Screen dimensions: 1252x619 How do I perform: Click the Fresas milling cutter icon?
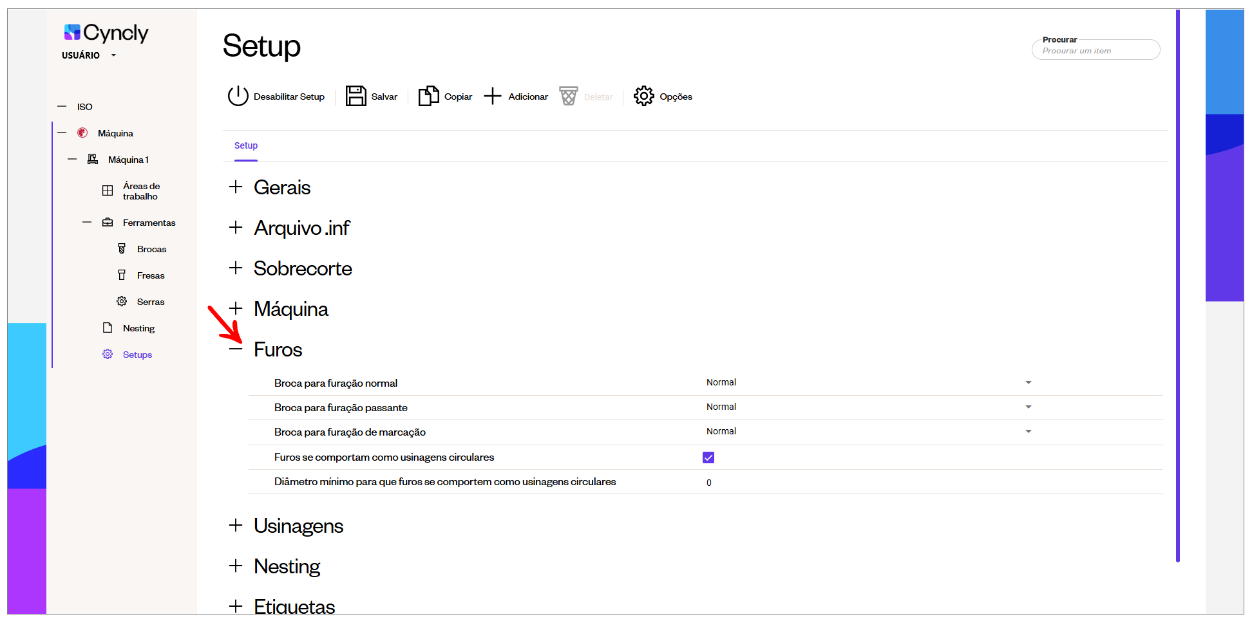point(122,275)
